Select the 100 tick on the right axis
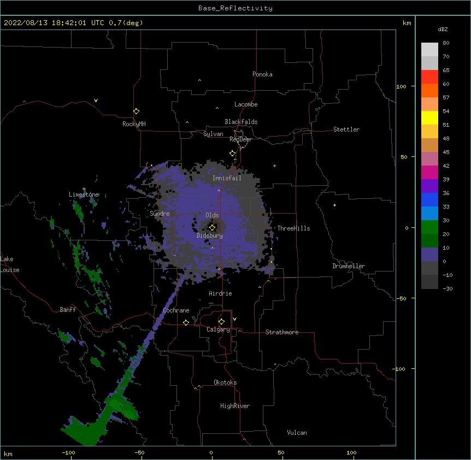 click(x=401, y=86)
